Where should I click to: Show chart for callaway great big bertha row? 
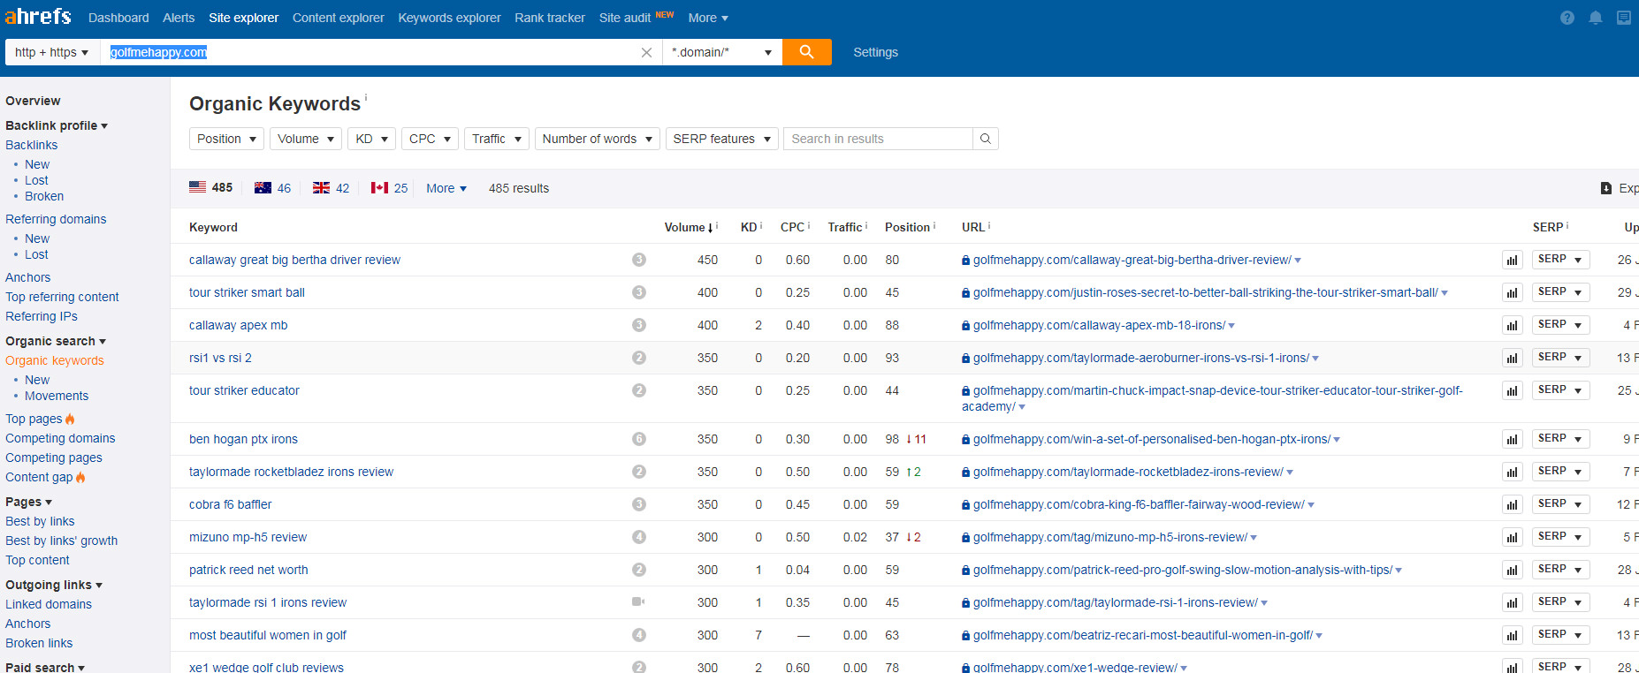(x=1513, y=260)
